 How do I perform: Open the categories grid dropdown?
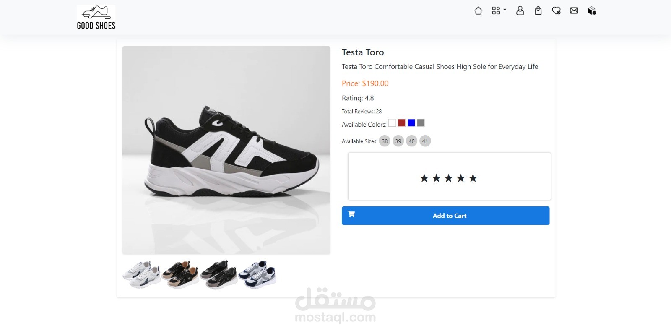[x=498, y=11]
